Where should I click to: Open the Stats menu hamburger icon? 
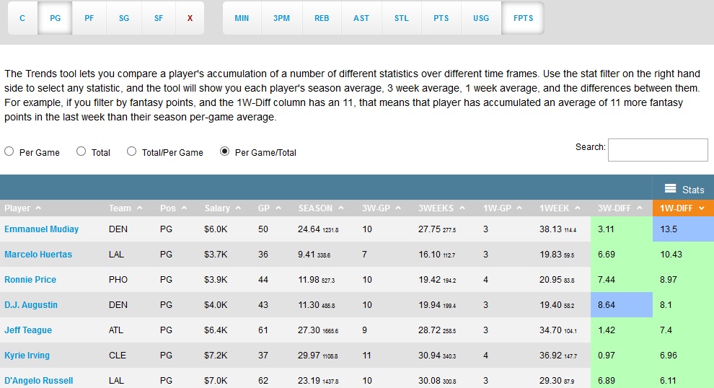(670, 188)
